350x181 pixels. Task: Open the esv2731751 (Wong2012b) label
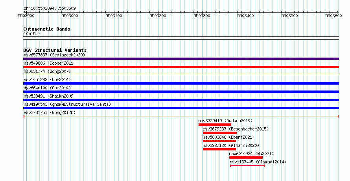point(50,112)
